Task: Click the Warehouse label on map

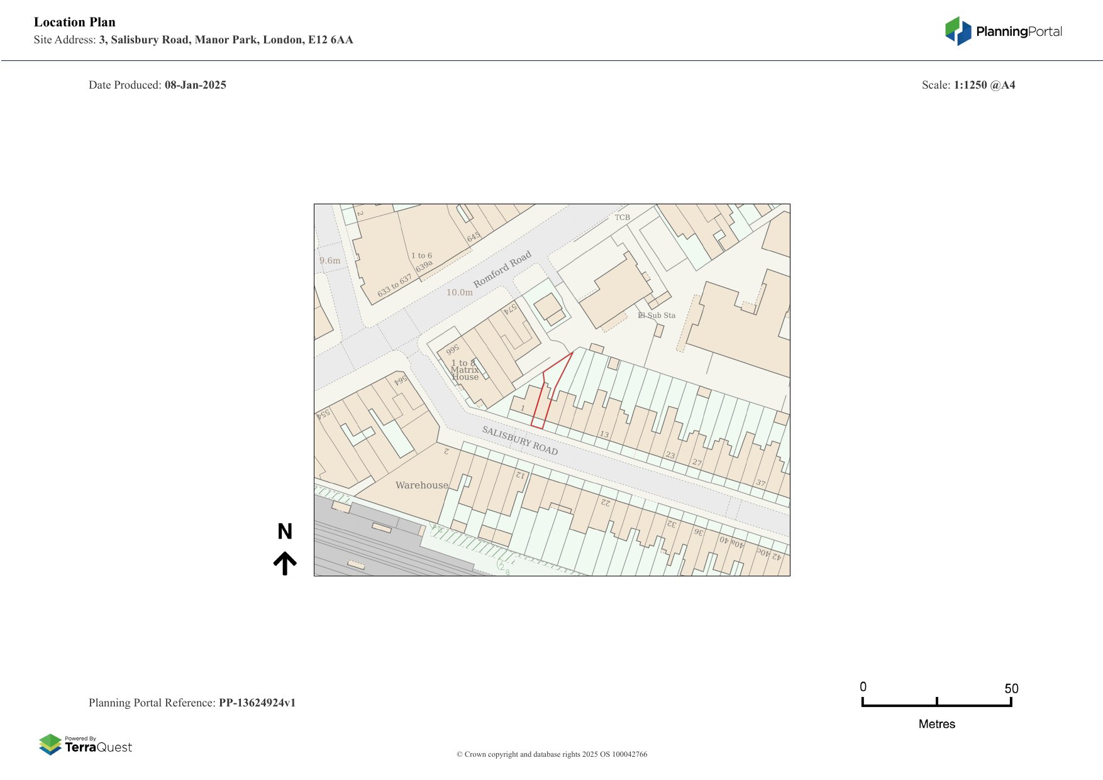Action: click(x=421, y=485)
